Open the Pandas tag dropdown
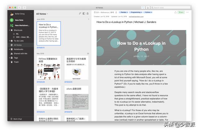199x131 pixels. 123,12
